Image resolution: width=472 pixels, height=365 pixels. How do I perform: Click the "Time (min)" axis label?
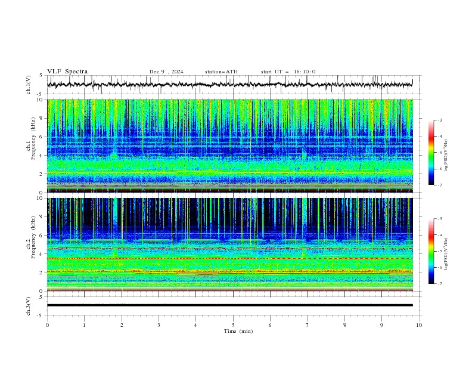click(x=238, y=331)
